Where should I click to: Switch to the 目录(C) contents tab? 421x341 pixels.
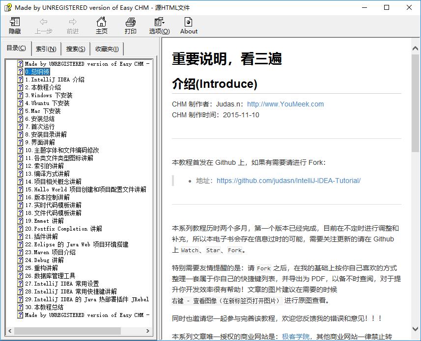pyautogui.click(x=16, y=48)
